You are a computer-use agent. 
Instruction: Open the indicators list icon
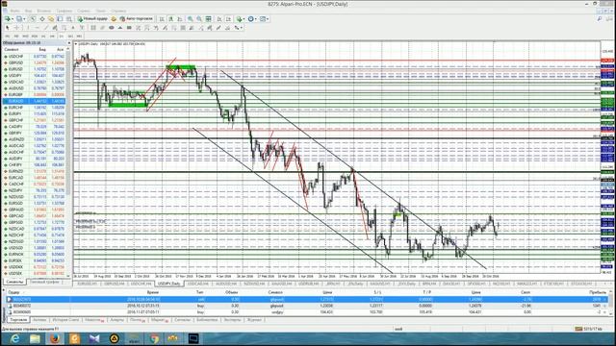point(239,19)
